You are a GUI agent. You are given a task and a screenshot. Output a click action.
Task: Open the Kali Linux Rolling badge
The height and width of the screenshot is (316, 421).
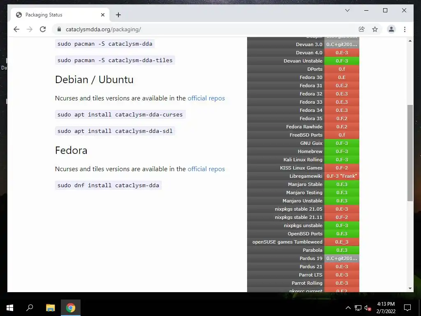342,160
